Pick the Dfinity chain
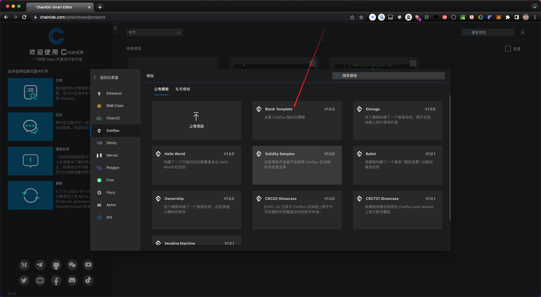Image resolution: width=541 pixels, height=297 pixels. [x=116, y=143]
